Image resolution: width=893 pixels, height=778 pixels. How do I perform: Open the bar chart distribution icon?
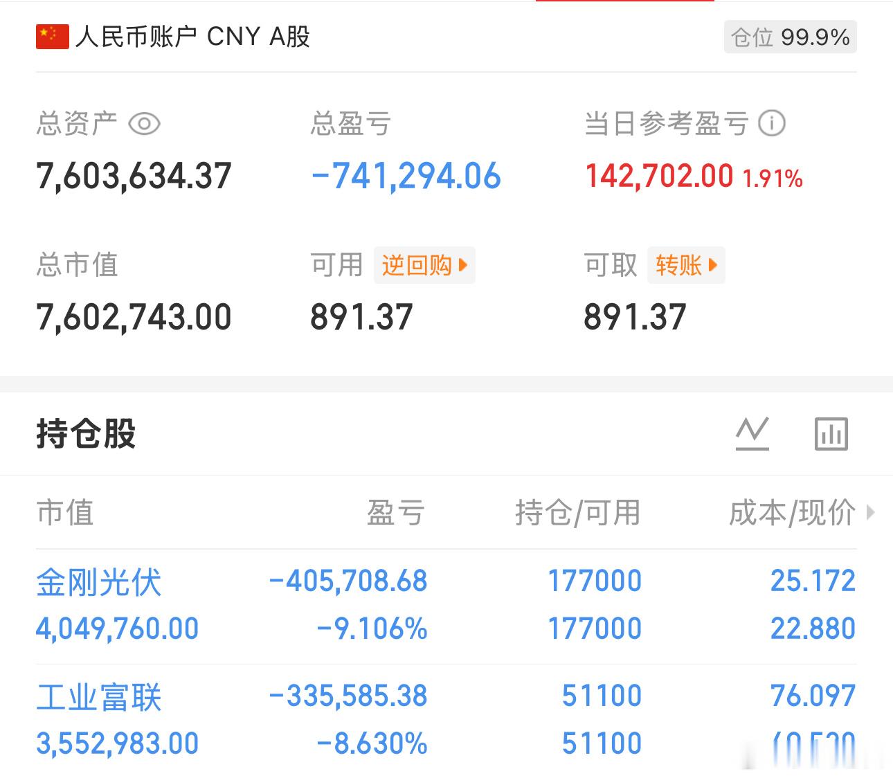(831, 434)
